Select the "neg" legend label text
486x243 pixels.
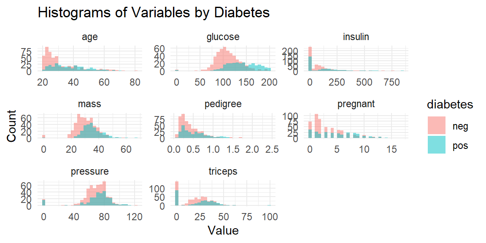[460, 126]
